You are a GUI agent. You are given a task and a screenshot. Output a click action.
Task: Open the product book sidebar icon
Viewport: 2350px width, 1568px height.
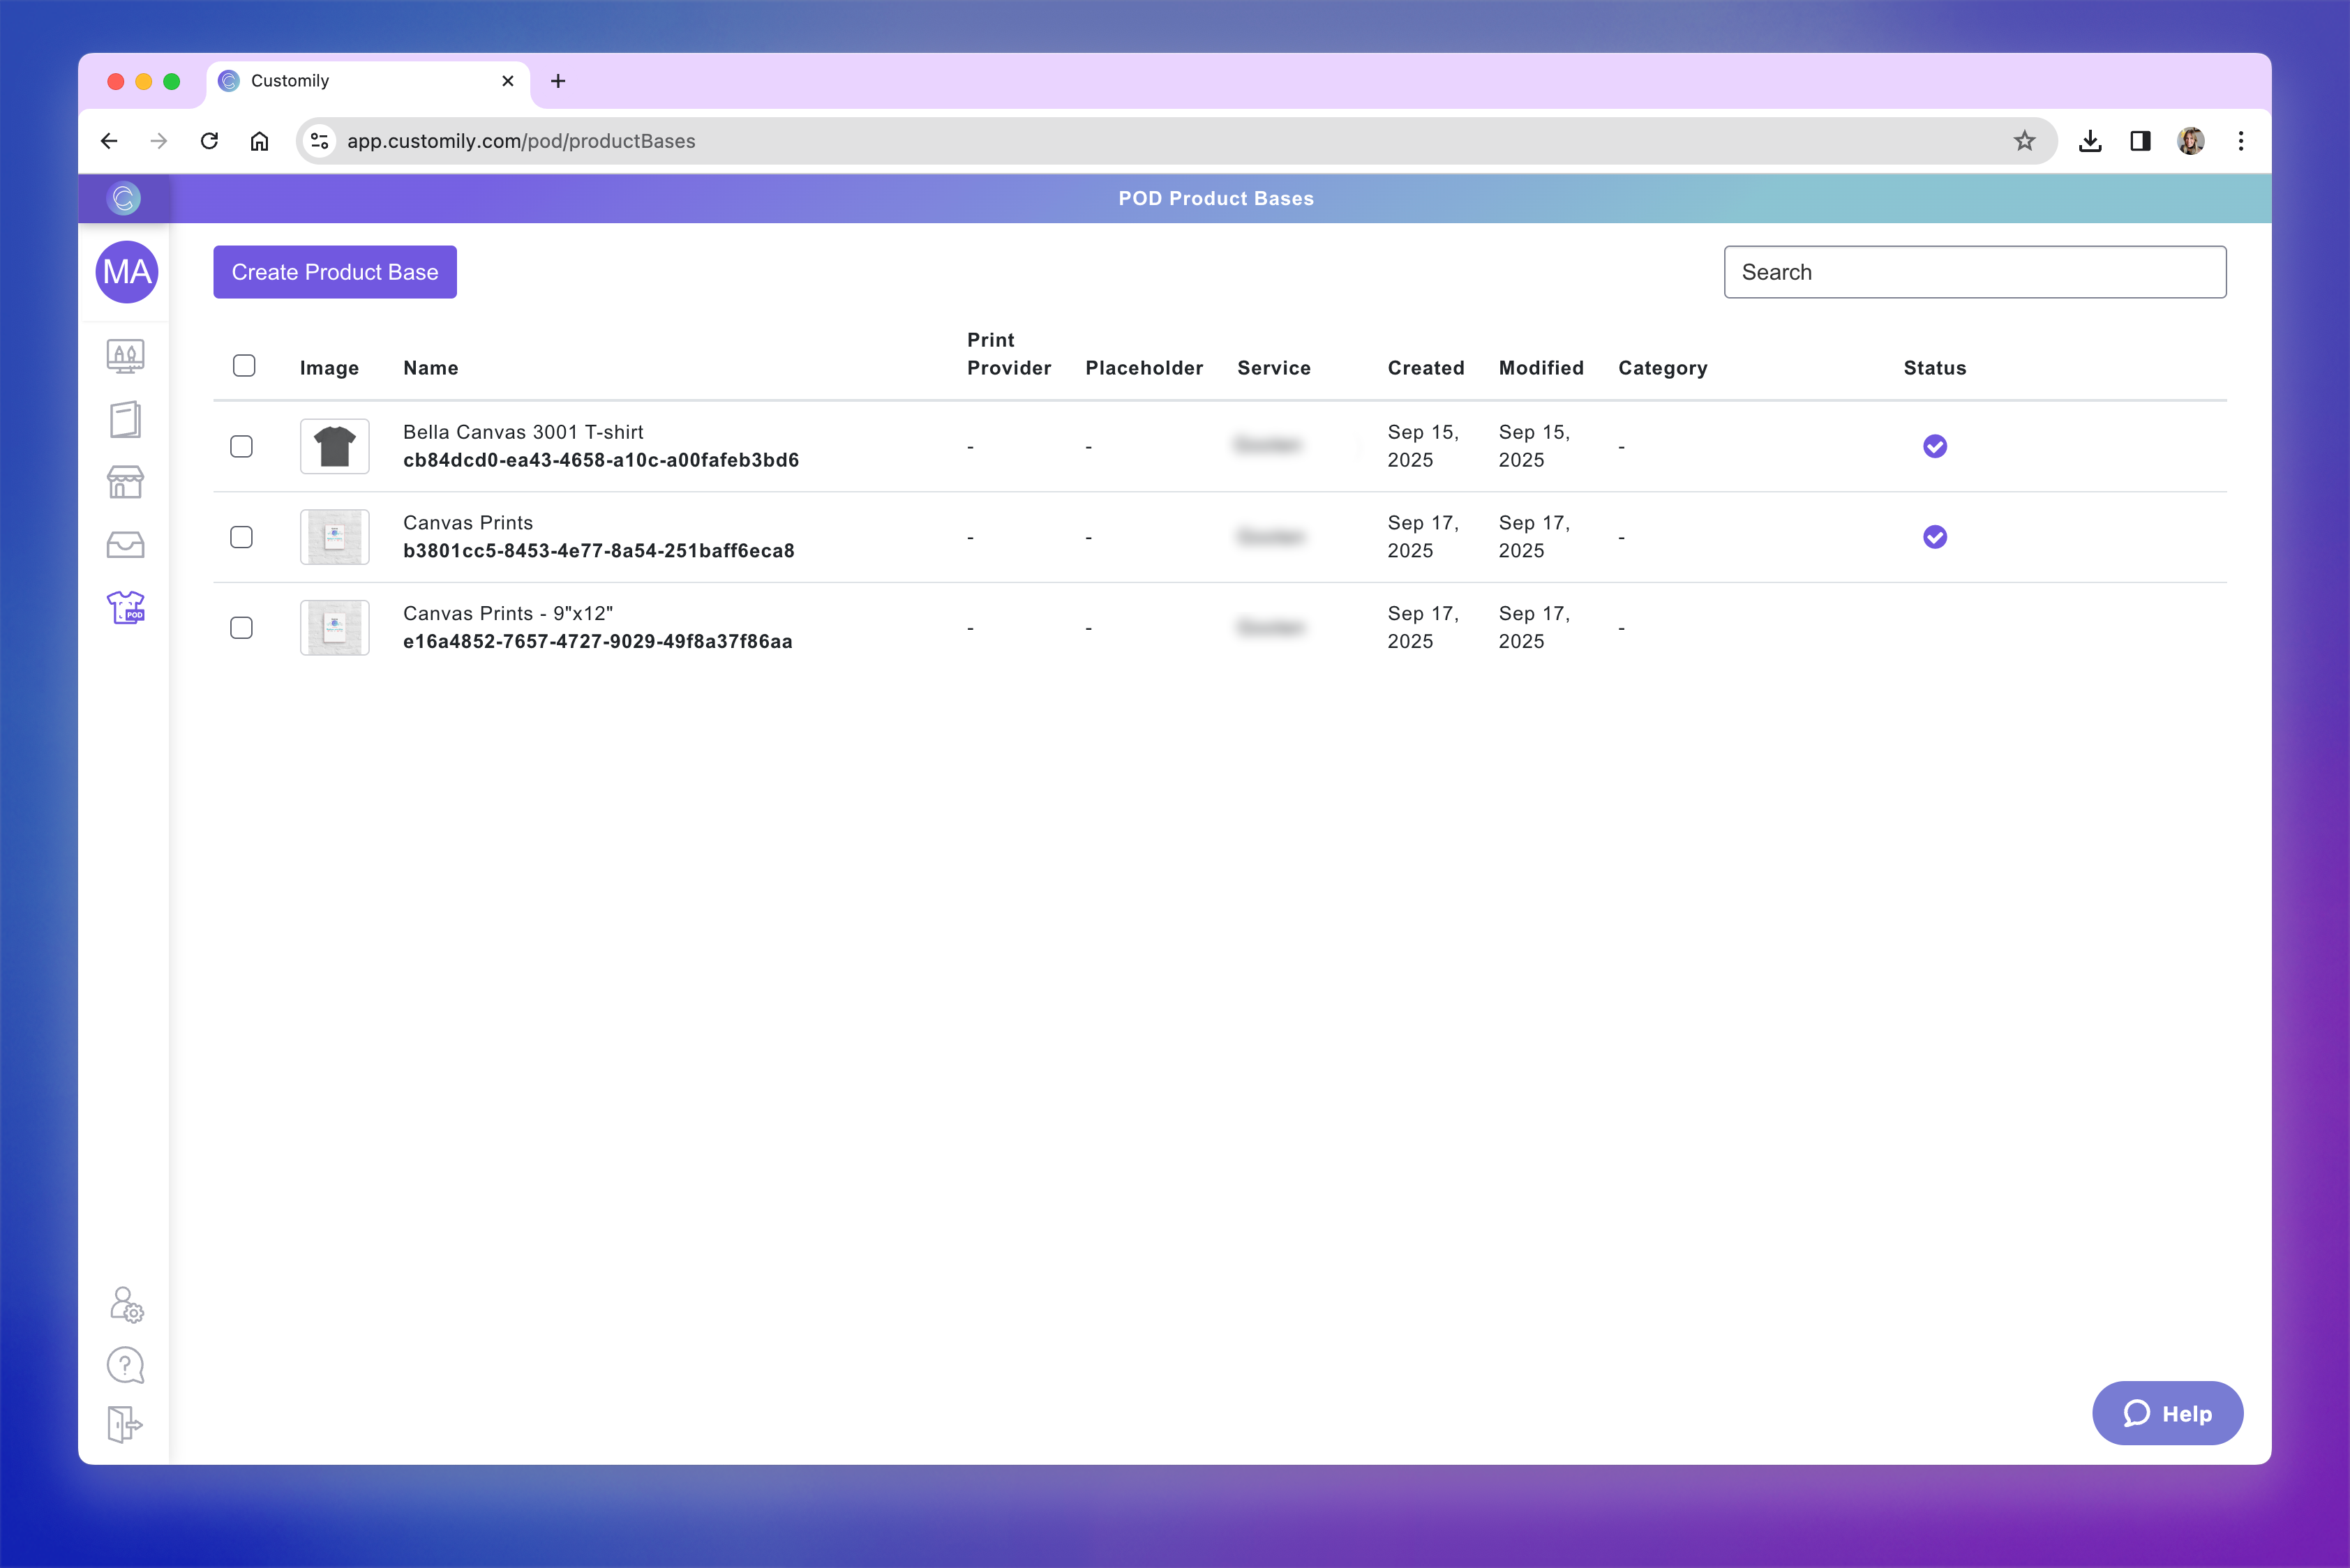(x=125, y=419)
